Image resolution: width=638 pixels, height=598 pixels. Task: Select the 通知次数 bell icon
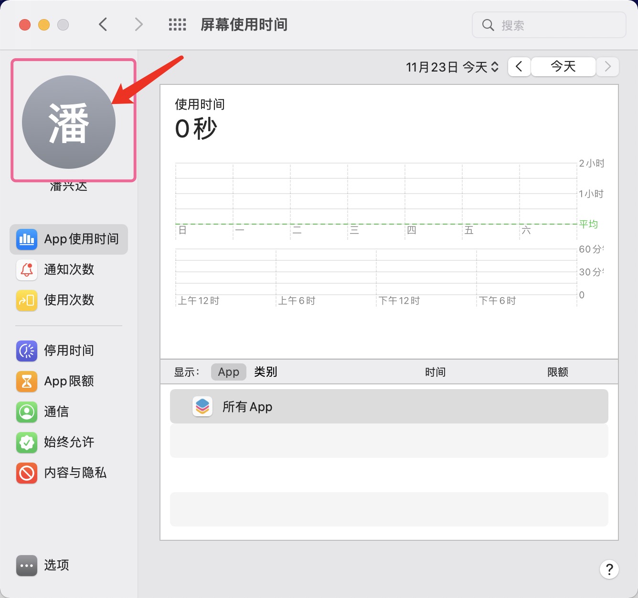[x=27, y=269]
